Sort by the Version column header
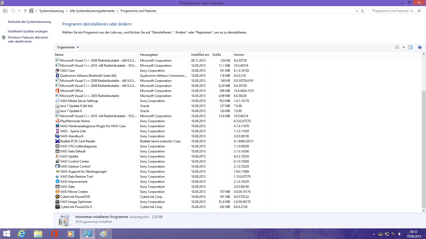Screen dimensions: 426x239 point(249,55)
